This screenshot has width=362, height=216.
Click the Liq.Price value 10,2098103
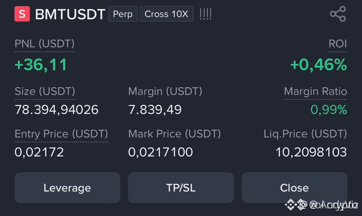pos(311,152)
